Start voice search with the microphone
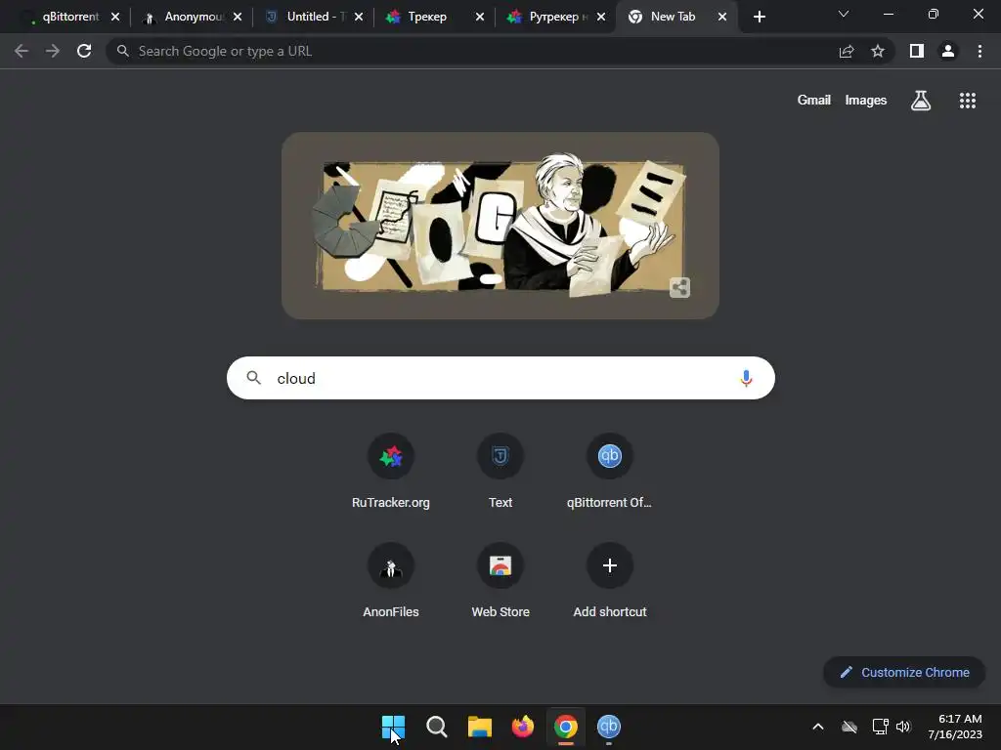 click(x=746, y=378)
